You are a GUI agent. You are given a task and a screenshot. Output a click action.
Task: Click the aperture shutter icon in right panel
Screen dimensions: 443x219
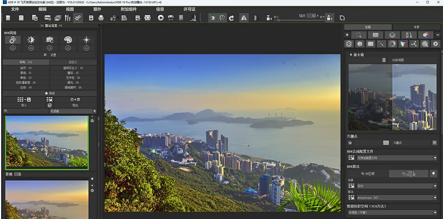tap(436, 44)
